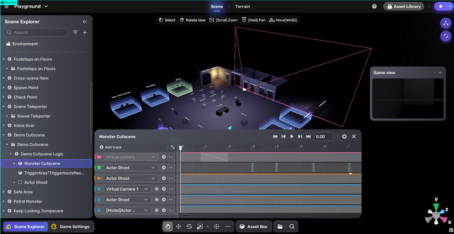Toggle record button on [Model]Actor track
The width and height of the screenshot is (454, 234).
pyautogui.click(x=157, y=210)
